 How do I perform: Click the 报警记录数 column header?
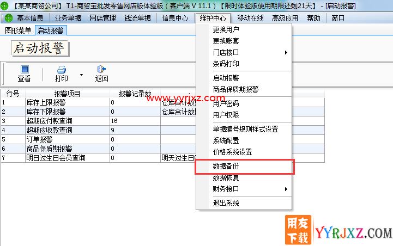[x=135, y=94]
